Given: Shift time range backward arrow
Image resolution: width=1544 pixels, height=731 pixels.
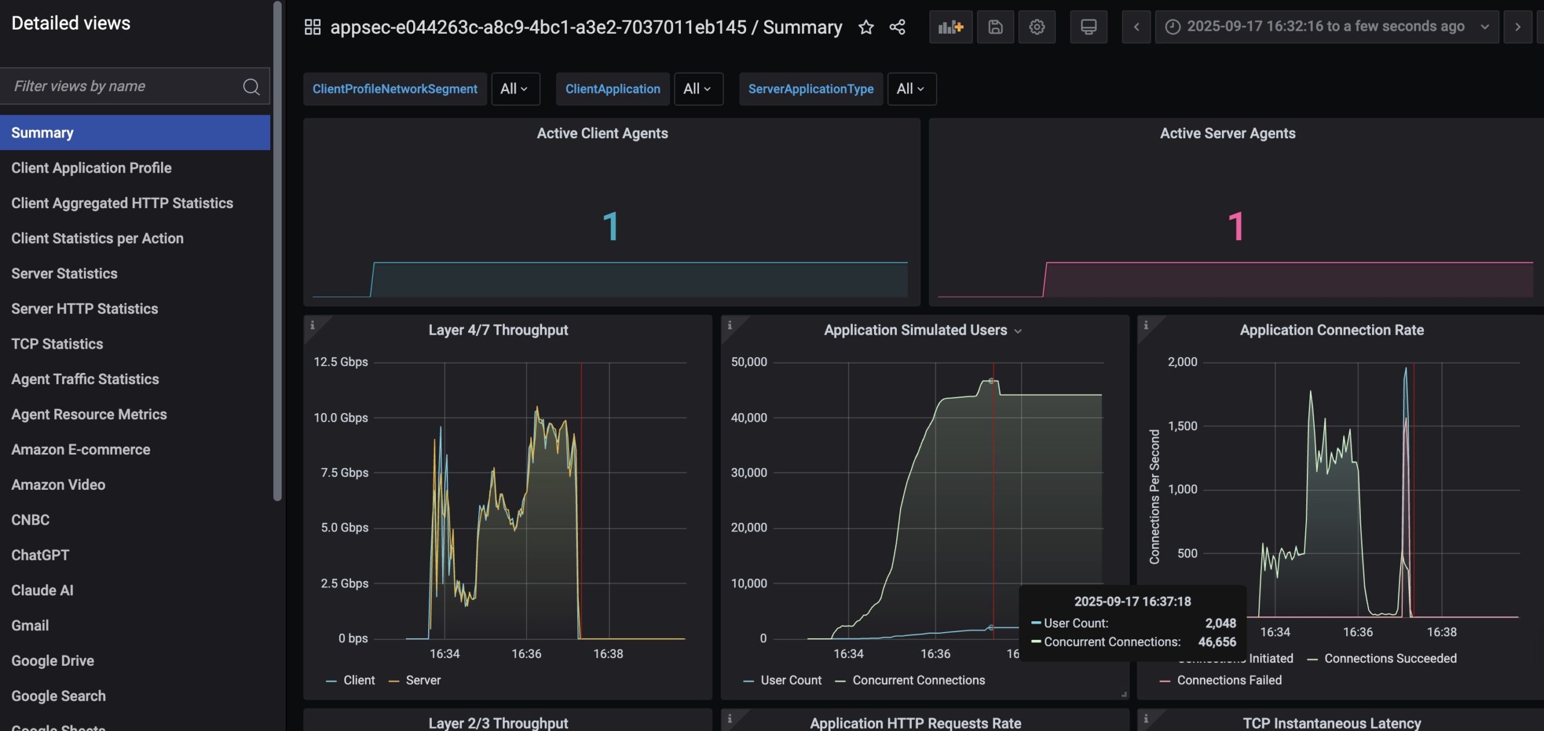Looking at the screenshot, I should (1136, 27).
